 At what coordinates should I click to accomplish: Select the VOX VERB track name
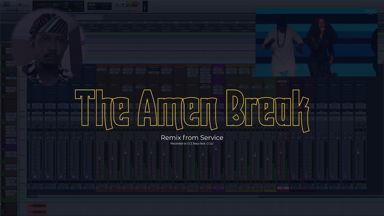click(x=231, y=188)
